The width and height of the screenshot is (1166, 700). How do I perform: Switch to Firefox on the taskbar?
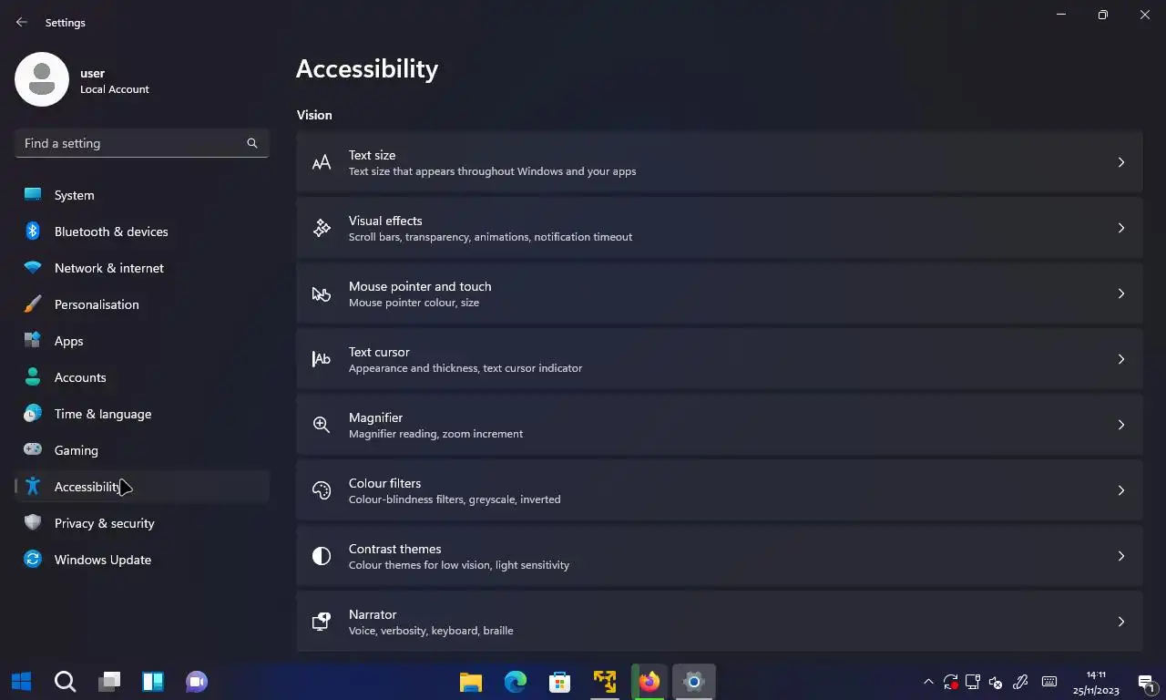(x=649, y=681)
